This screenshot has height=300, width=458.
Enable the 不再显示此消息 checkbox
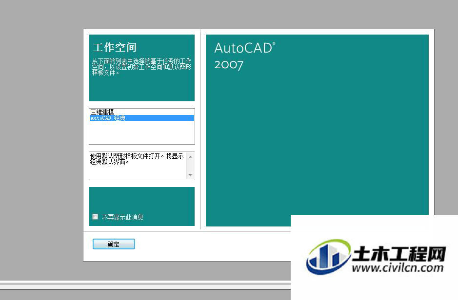pyautogui.click(x=95, y=217)
